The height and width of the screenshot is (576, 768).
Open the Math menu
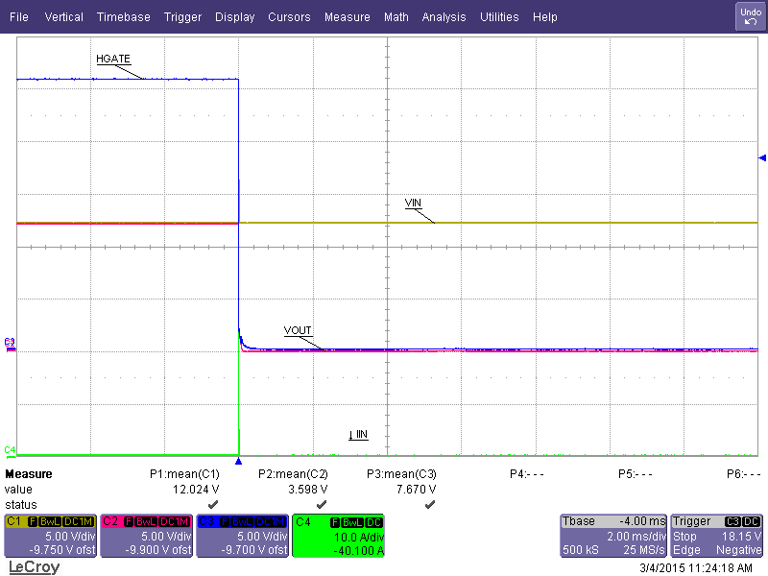396,17
